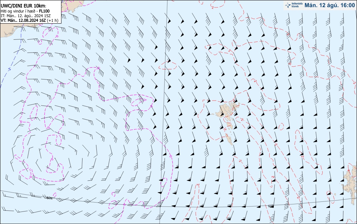Click the '60N' label near bottom right
The width and height of the screenshot is (357, 224).
click(271, 206)
